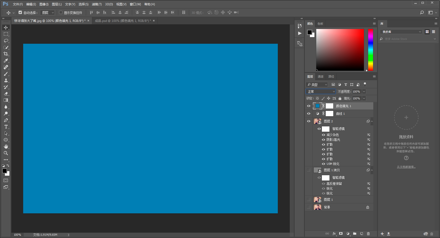Select the Horizontal Type tool

point(6,127)
